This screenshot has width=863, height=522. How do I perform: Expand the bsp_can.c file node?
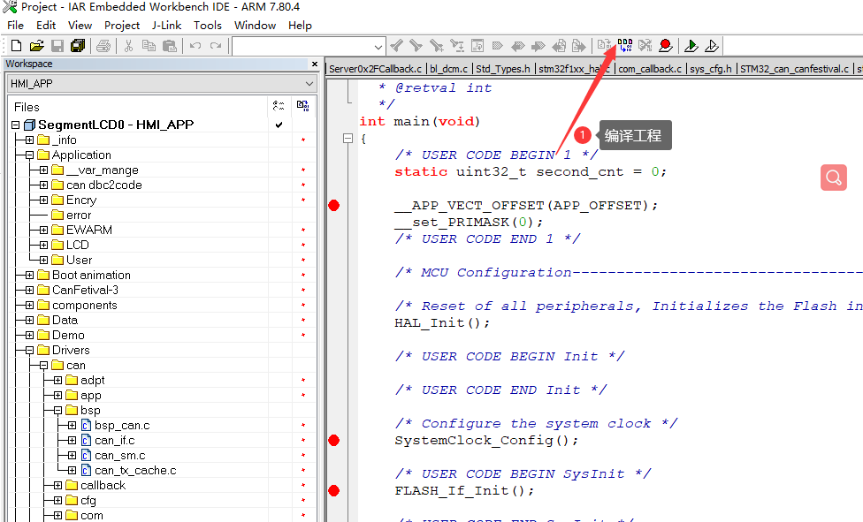point(73,425)
